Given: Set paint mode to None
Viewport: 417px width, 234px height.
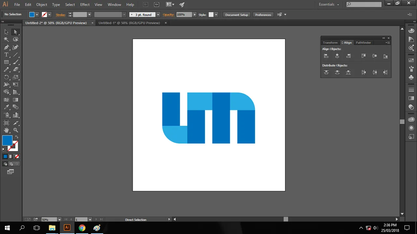Looking at the screenshot, I should click(17, 157).
